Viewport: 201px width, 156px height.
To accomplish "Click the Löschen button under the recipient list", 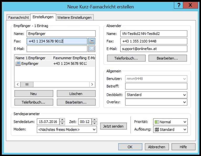I will click(76, 94).
